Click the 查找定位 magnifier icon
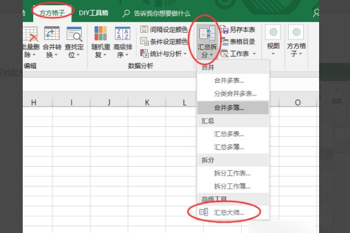350x233 pixels. (x=74, y=34)
